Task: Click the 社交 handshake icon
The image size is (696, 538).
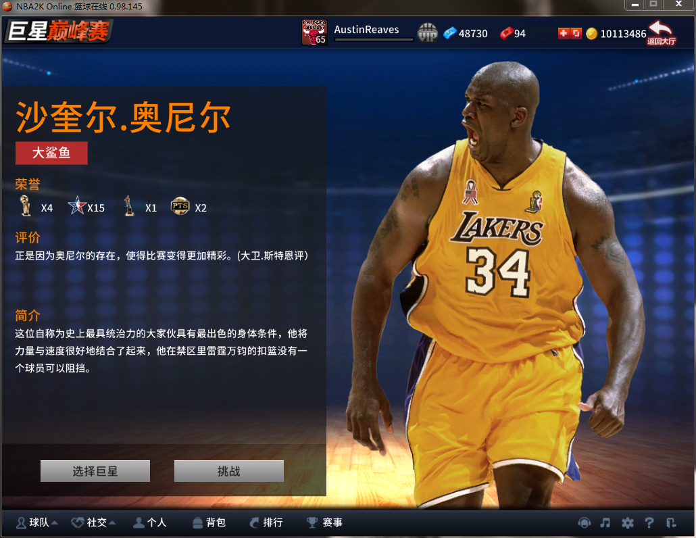Action: [x=78, y=523]
